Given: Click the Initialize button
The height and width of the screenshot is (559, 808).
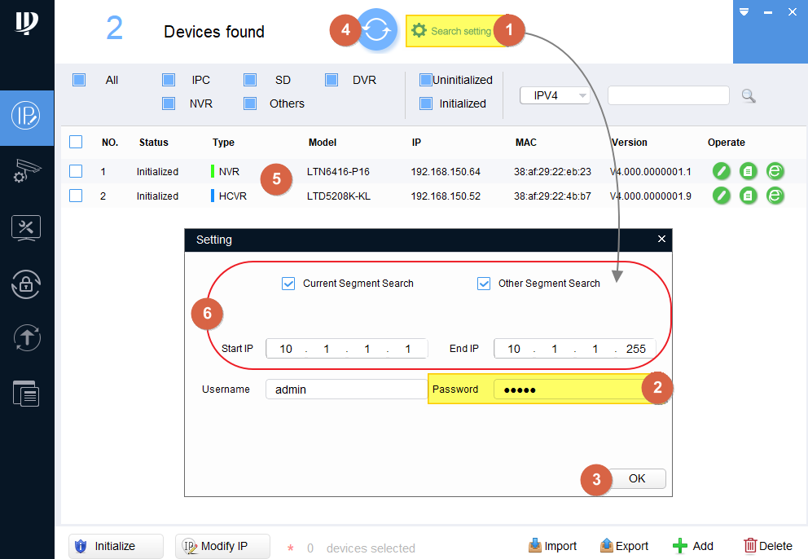Looking at the screenshot, I should coord(116,546).
